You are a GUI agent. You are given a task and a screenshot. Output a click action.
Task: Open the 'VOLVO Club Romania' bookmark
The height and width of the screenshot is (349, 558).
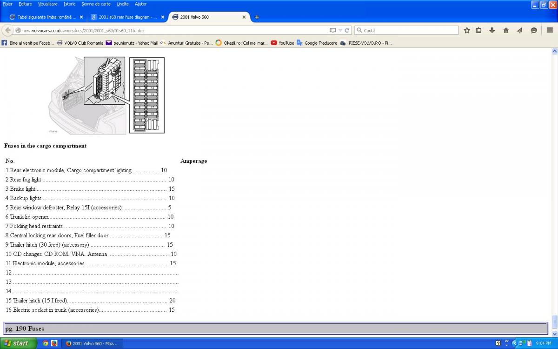80,43
